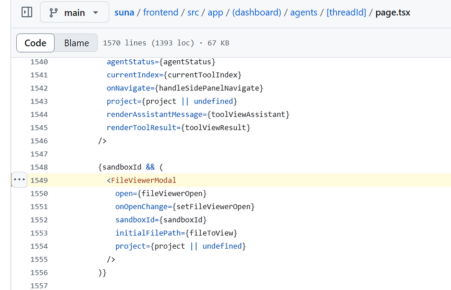The height and width of the screenshot is (290, 451).
Task: Select line number 1553
Action: coord(39,233)
